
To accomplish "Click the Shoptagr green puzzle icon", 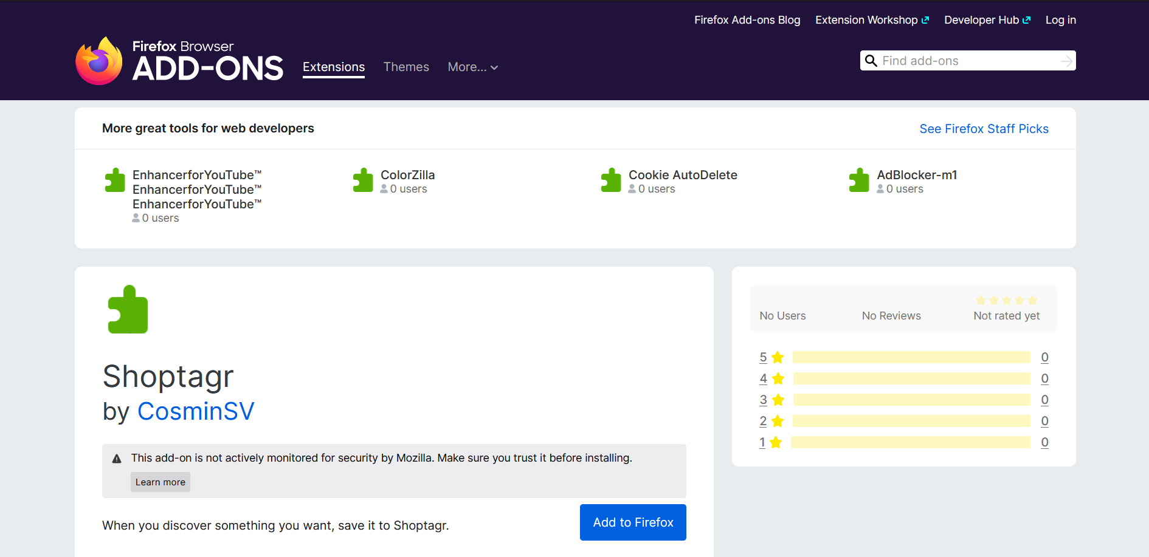I will [x=128, y=310].
